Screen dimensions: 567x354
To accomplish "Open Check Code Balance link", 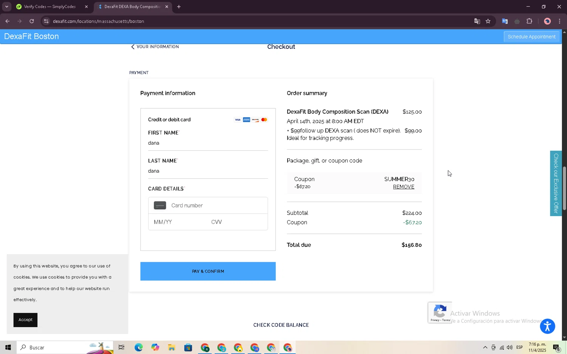I will (281, 325).
